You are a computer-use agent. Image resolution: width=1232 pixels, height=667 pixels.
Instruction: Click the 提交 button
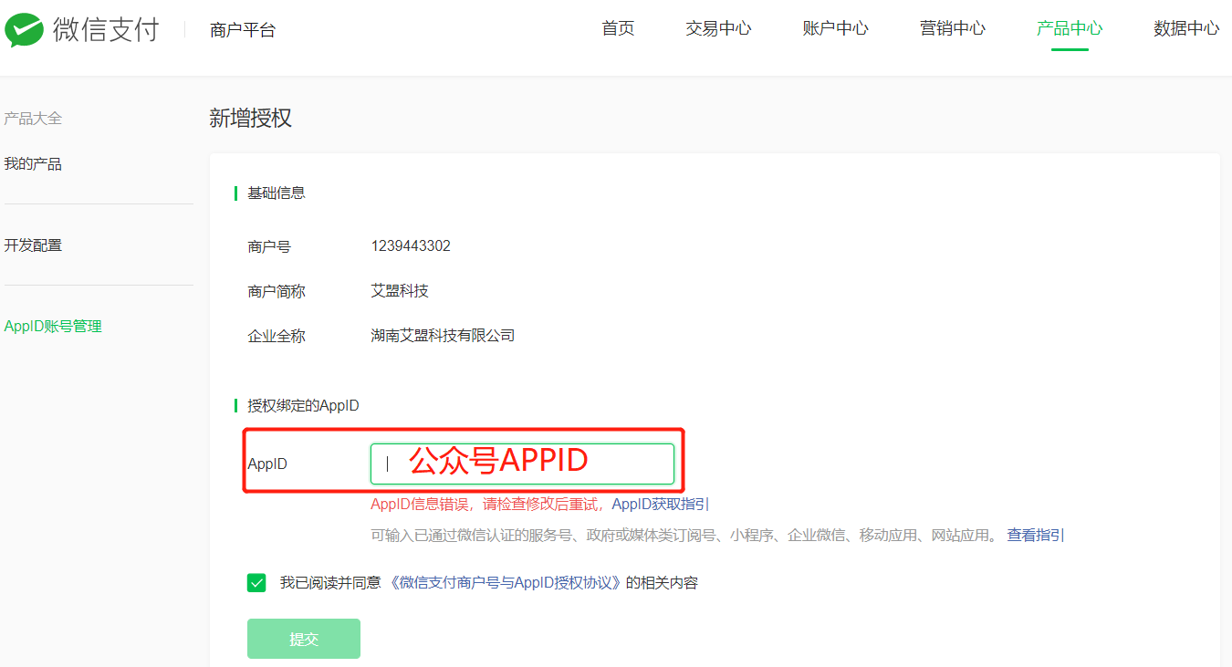[304, 639]
